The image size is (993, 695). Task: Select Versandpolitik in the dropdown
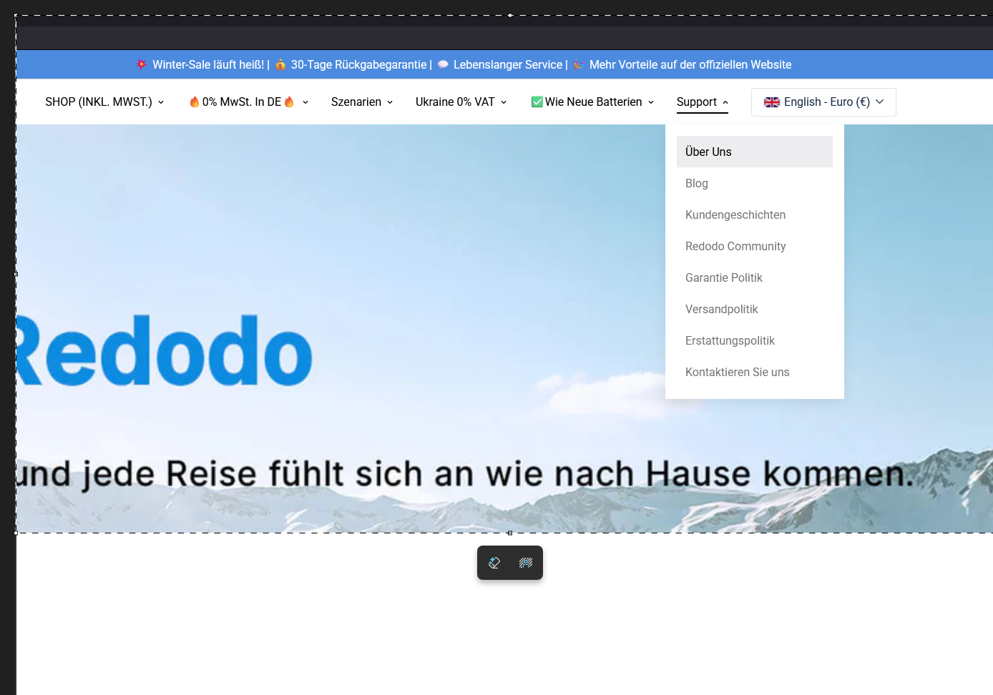(x=755, y=309)
